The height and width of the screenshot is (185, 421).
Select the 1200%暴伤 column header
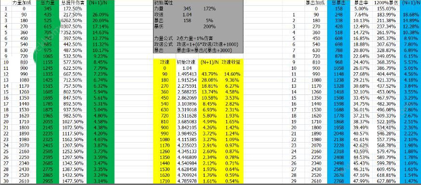coord(386,3)
